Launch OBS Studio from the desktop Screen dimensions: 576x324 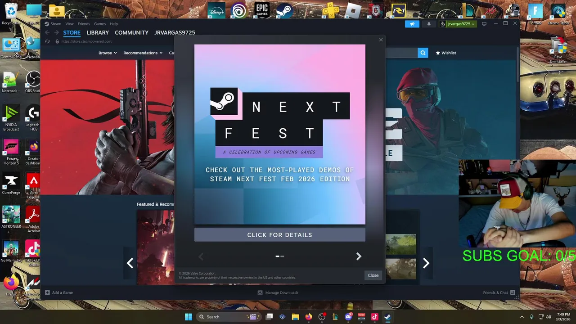point(33,81)
